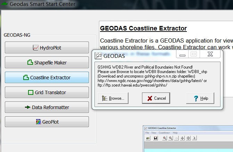Minimize the GEODAS dialog window
233x152 pixels.
tap(182, 54)
